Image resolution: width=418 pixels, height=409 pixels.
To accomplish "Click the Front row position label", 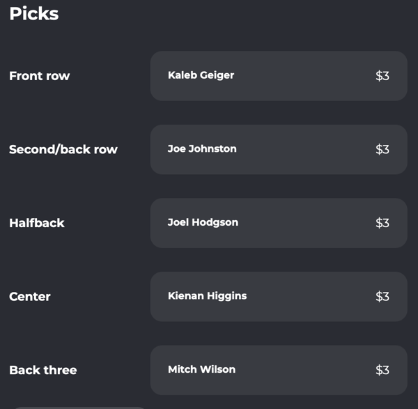I will tap(40, 76).
